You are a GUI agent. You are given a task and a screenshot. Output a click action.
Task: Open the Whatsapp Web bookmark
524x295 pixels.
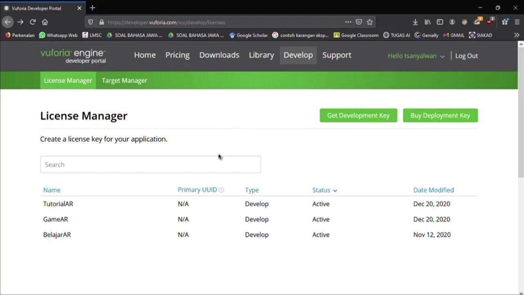tap(58, 35)
